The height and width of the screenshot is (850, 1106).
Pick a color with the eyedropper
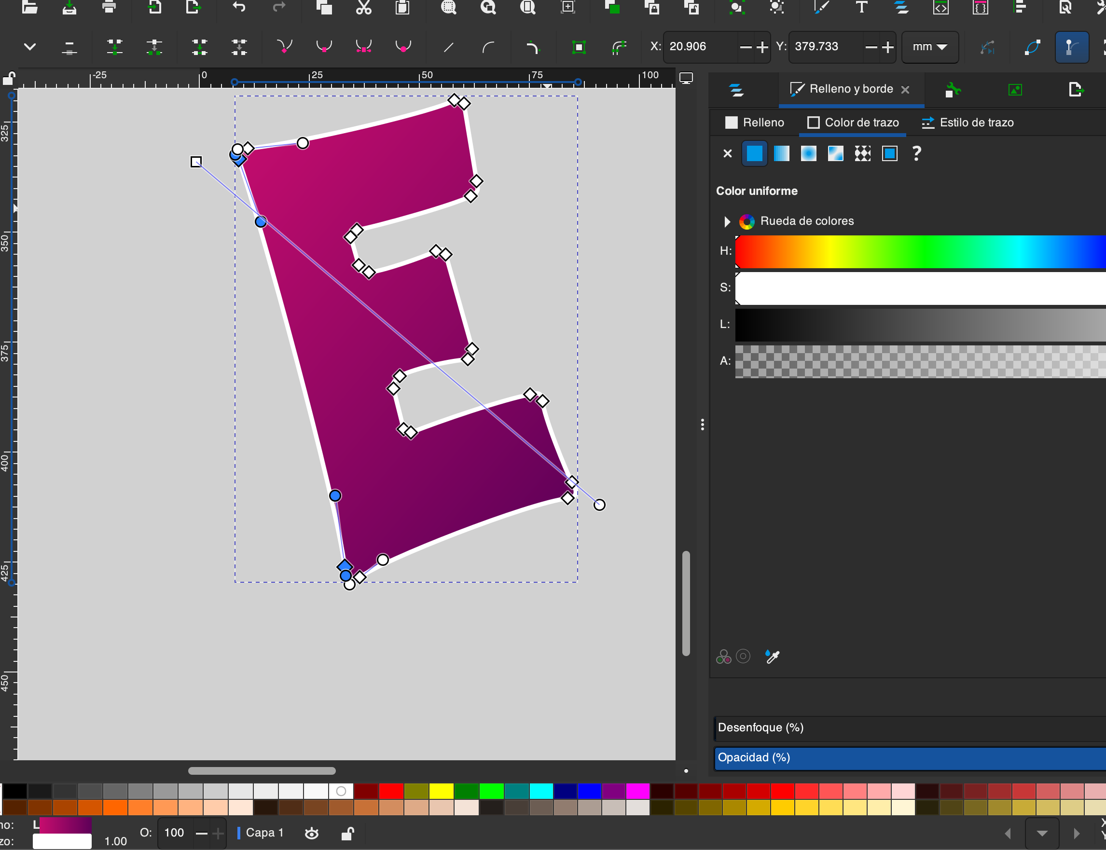click(773, 656)
